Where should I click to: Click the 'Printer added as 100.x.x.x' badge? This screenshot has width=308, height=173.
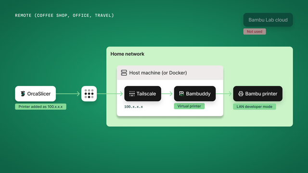click(x=40, y=107)
